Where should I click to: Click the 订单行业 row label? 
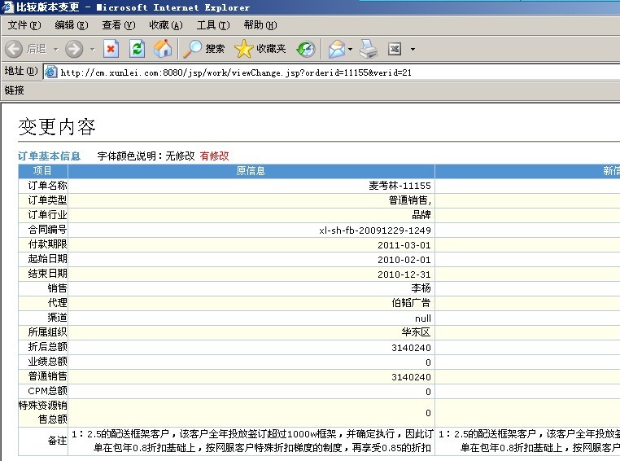(x=47, y=214)
